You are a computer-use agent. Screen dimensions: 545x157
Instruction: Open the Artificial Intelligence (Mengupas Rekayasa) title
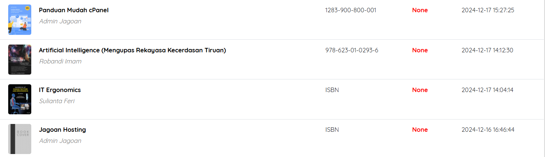click(x=132, y=50)
